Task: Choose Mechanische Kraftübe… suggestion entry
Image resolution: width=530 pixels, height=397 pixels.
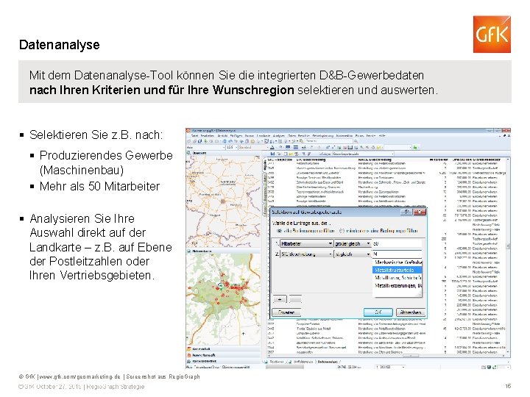Action: 397,262
